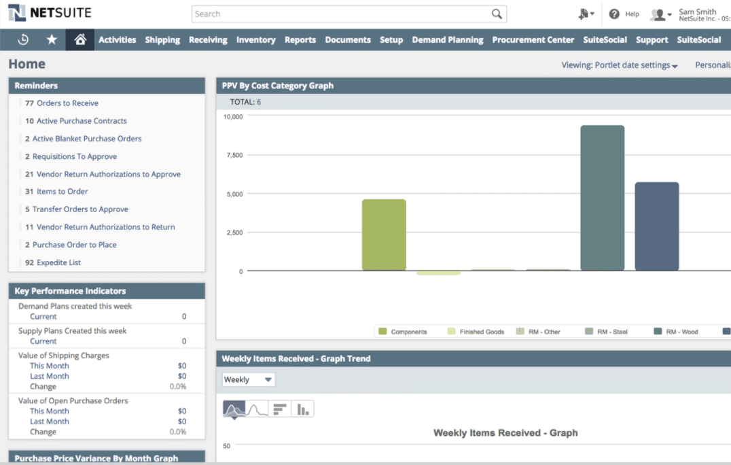Open the recent records clock icon

[x=22, y=39]
